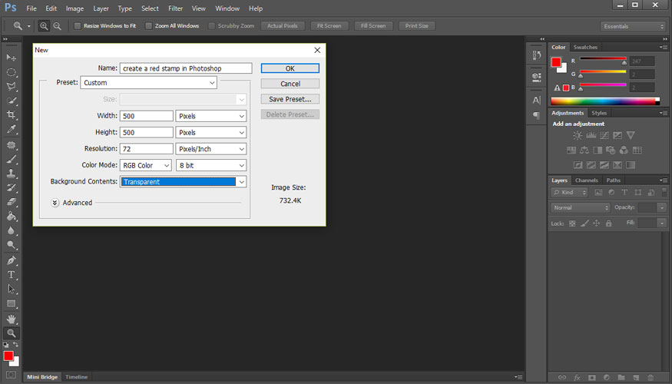Open the Preset dropdown list
672x384 pixels.
tap(148, 82)
